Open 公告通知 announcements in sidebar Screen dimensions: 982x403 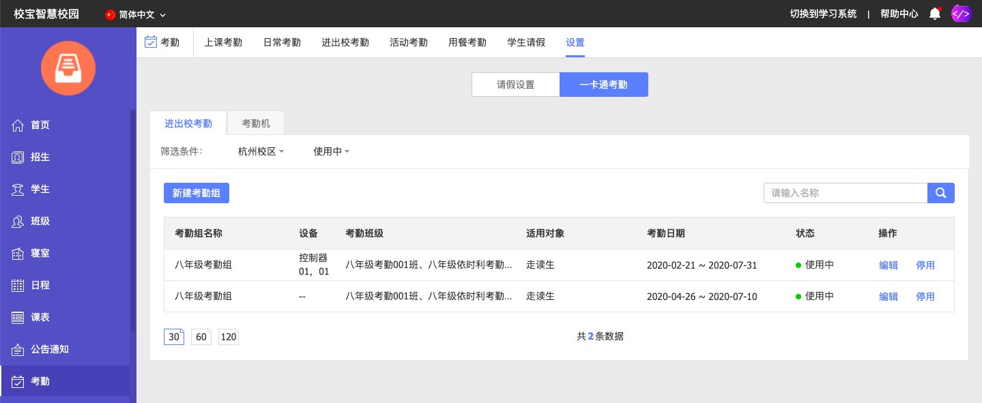point(49,349)
